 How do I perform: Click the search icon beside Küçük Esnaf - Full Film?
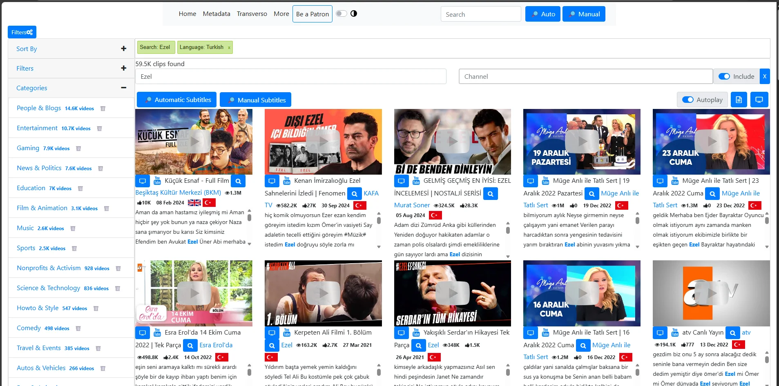238,181
